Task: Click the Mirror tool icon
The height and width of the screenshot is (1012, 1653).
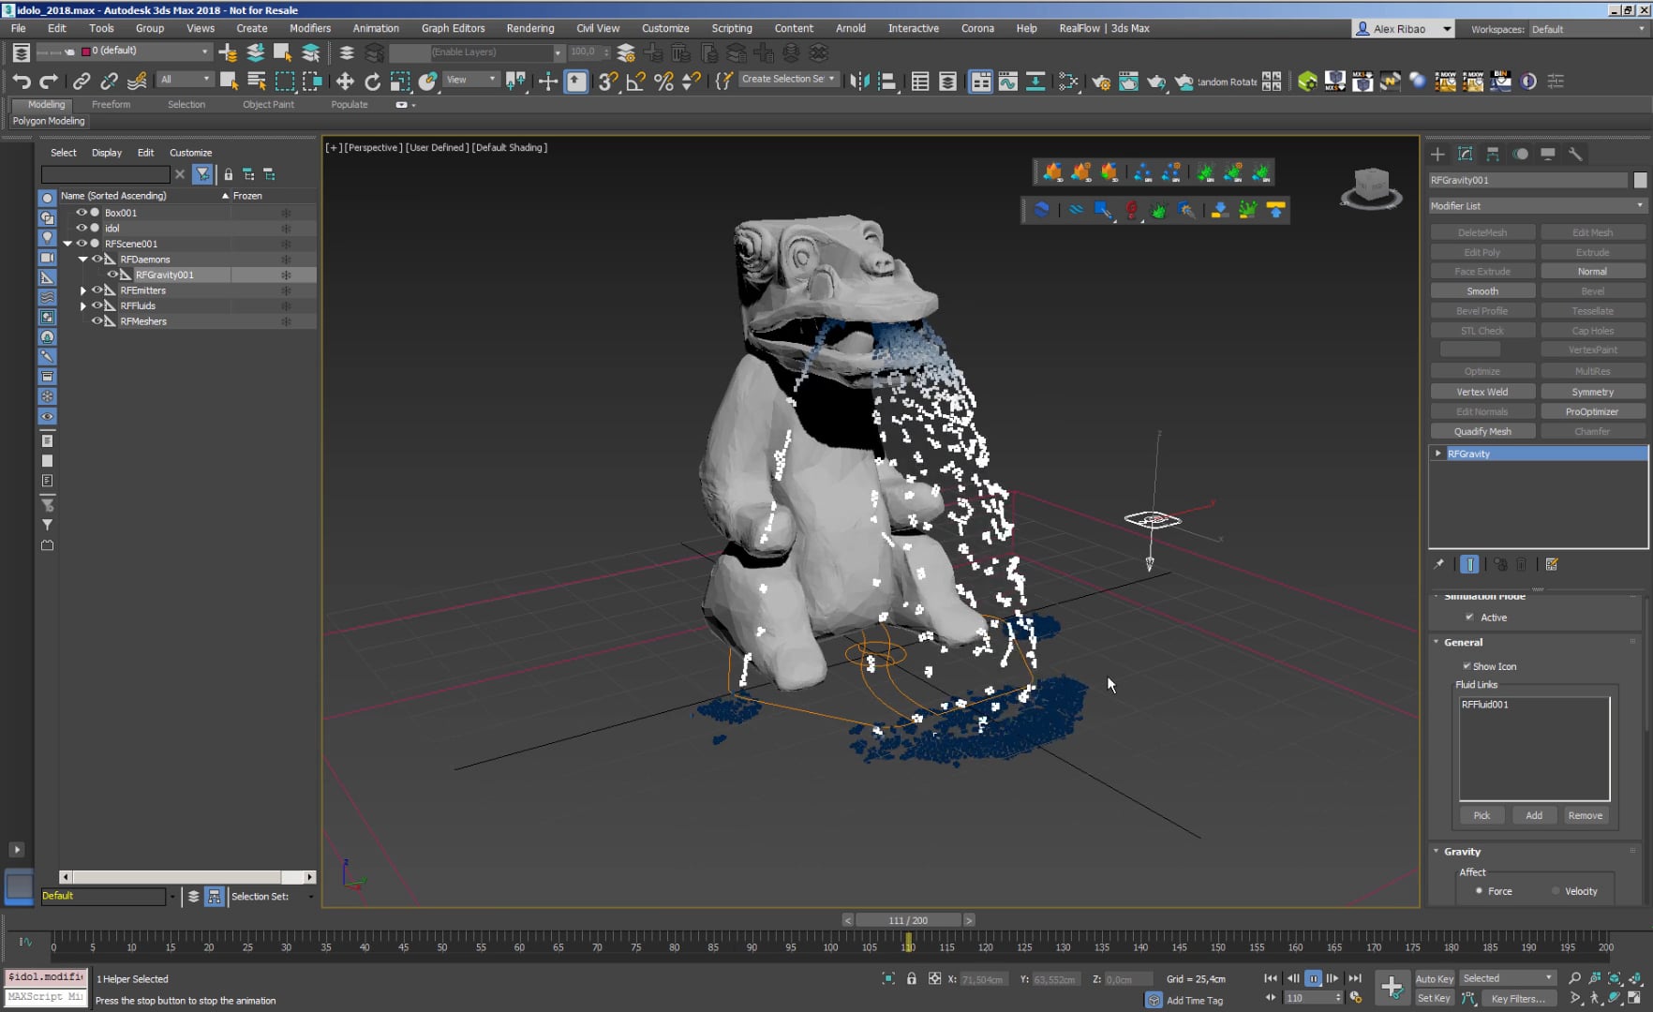Action: [859, 82]
